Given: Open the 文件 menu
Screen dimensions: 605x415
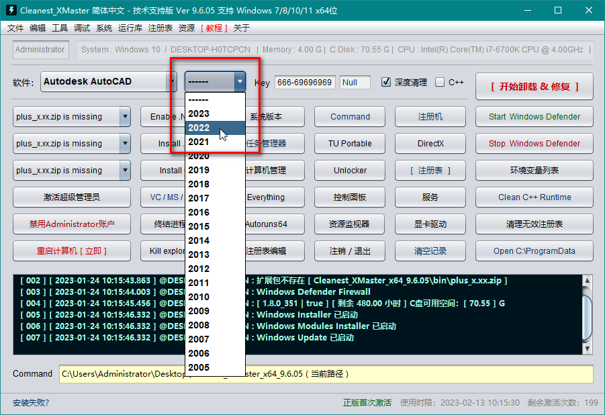Looking at the screenshot, I should tap(15, 28).
